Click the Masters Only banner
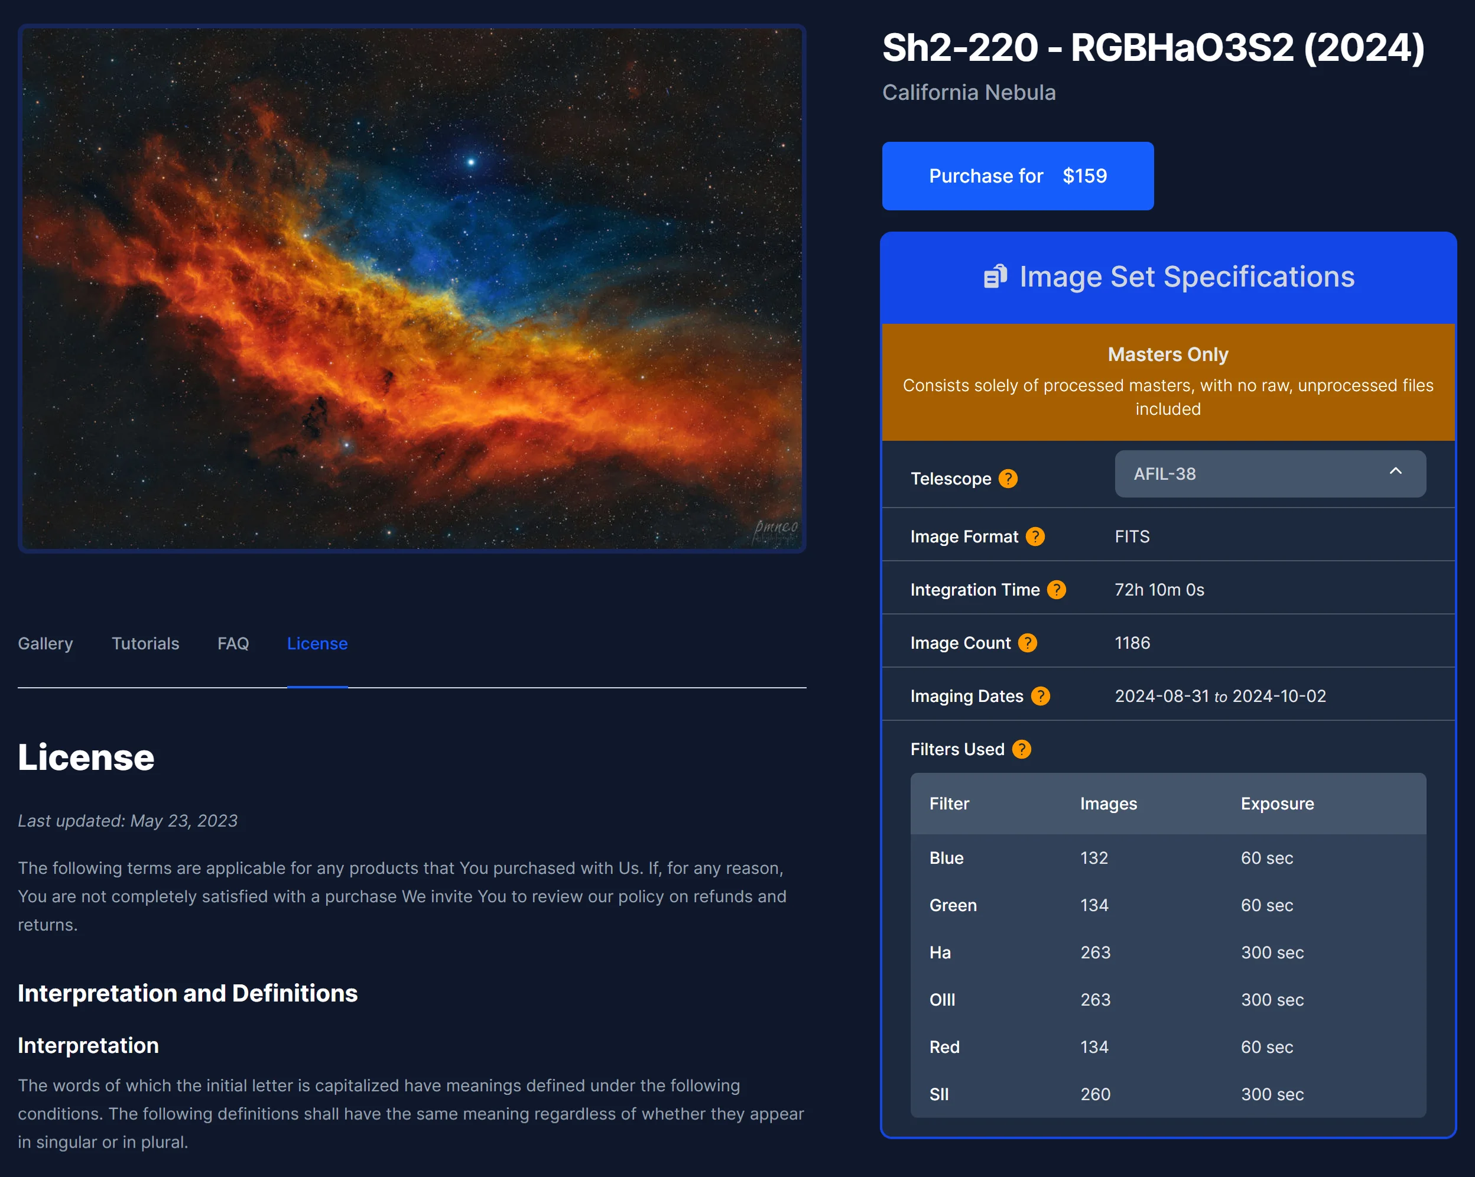The height and width of the screenshot is (1177, 1475). pyautogui.click(x=1168, y=382)
